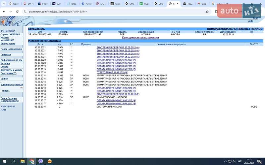Reload the current page
Image resolution: width=265 pixels, height=165 pixels.
(17, 12)
